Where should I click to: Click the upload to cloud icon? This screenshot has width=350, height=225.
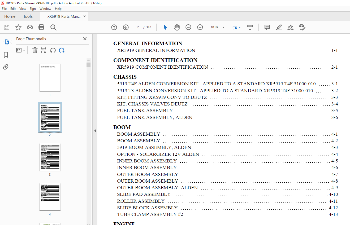[30, 27]
